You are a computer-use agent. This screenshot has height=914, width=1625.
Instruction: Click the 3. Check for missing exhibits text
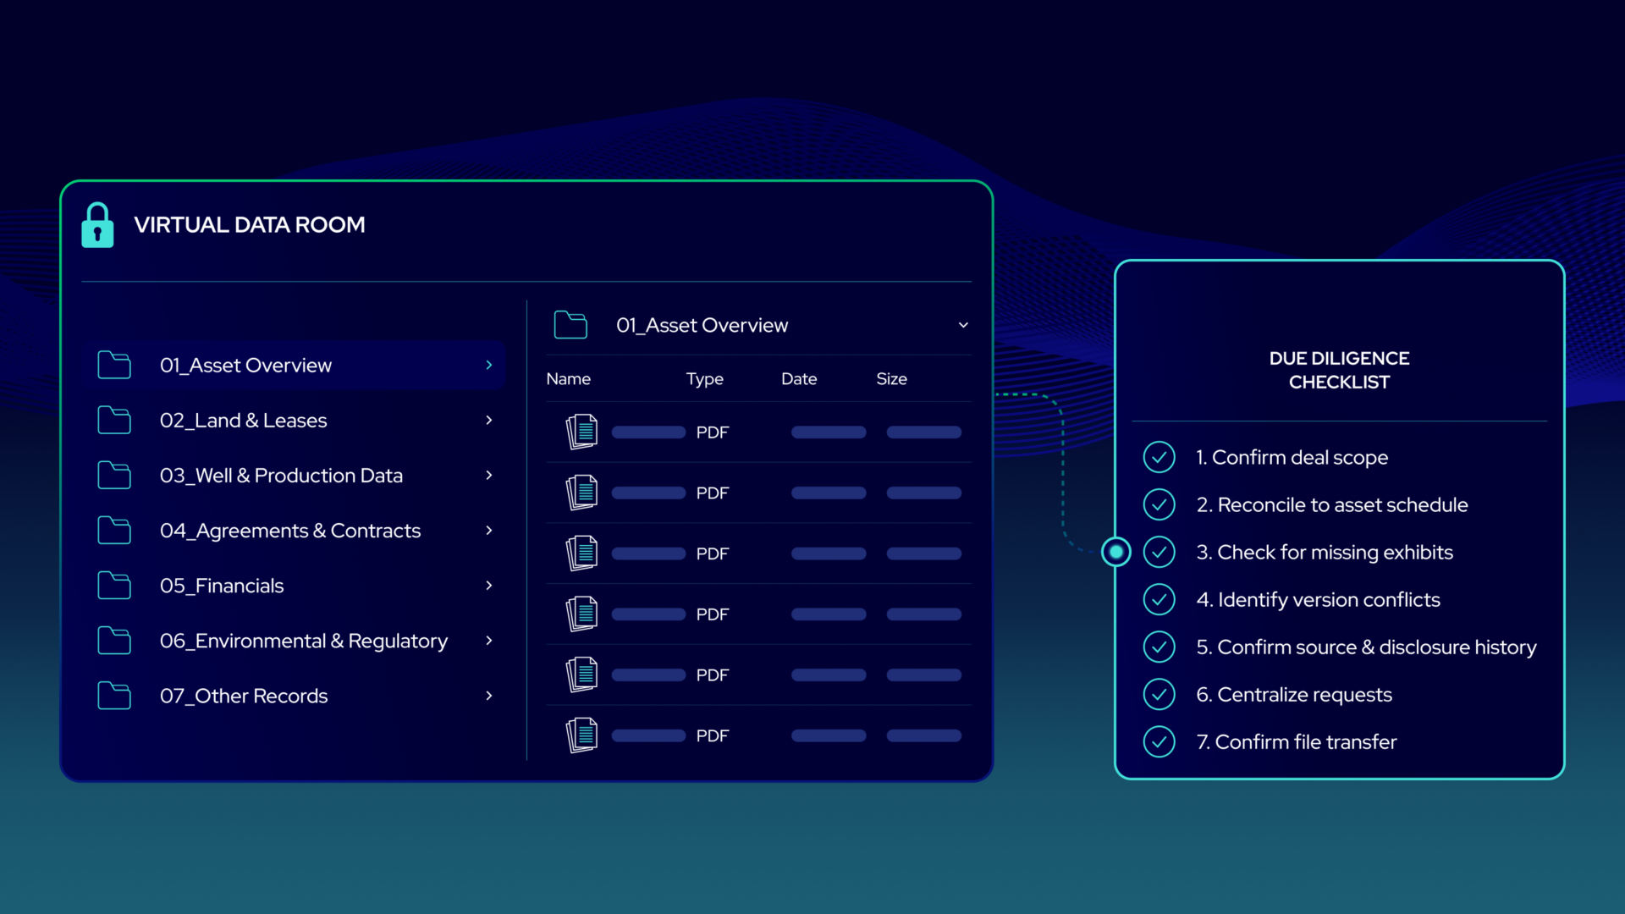click(x=1325, y=552)
